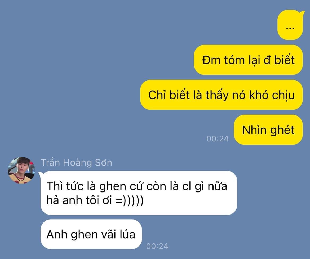Click the 00:24 timestamp beside "Anh ghen vãi lúa"

point(157,246)
